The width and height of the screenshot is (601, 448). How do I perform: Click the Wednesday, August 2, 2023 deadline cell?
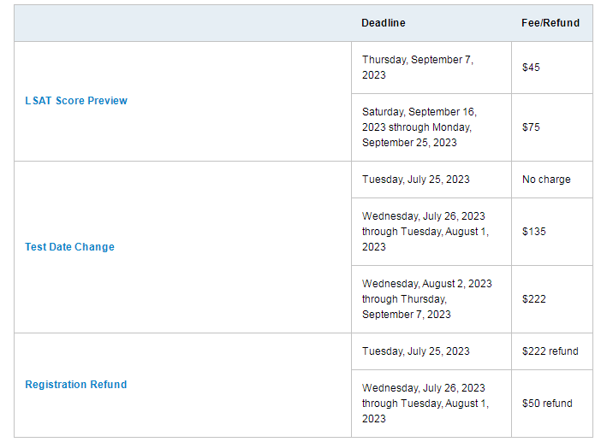[x=431, y=299]
